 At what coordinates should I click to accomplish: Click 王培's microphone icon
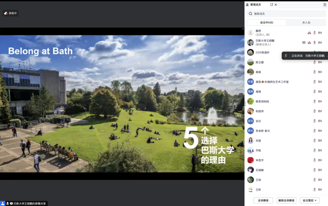pyautogui.click(x=314, y=180)
